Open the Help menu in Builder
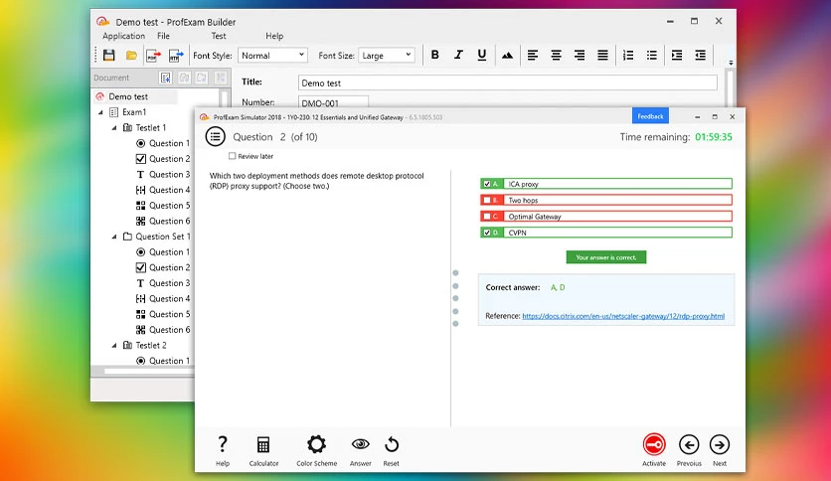Image resolution: width=831 pixels, height=481 pixels. point(274,36)
